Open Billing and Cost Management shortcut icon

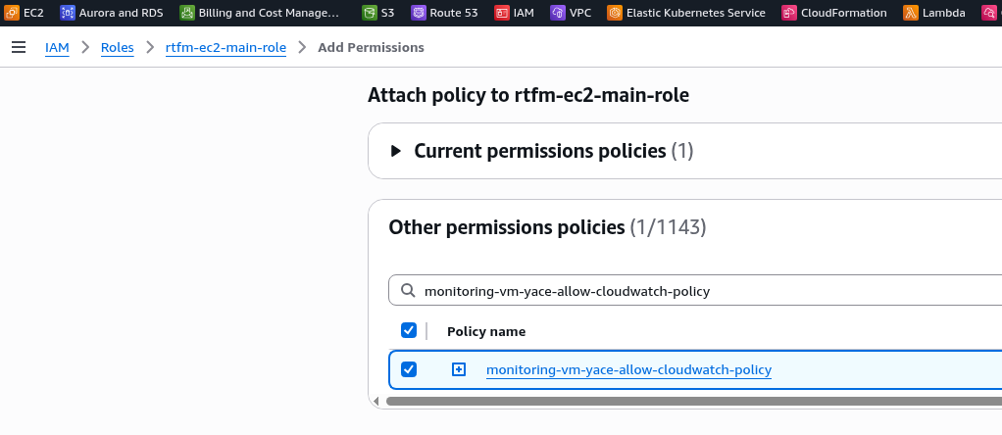(x=187, y=13)
